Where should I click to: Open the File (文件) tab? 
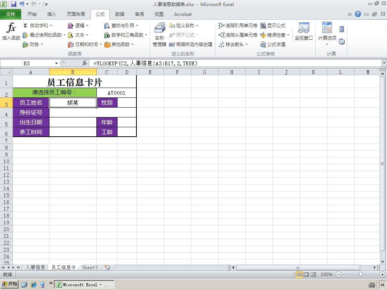[11, 14]
